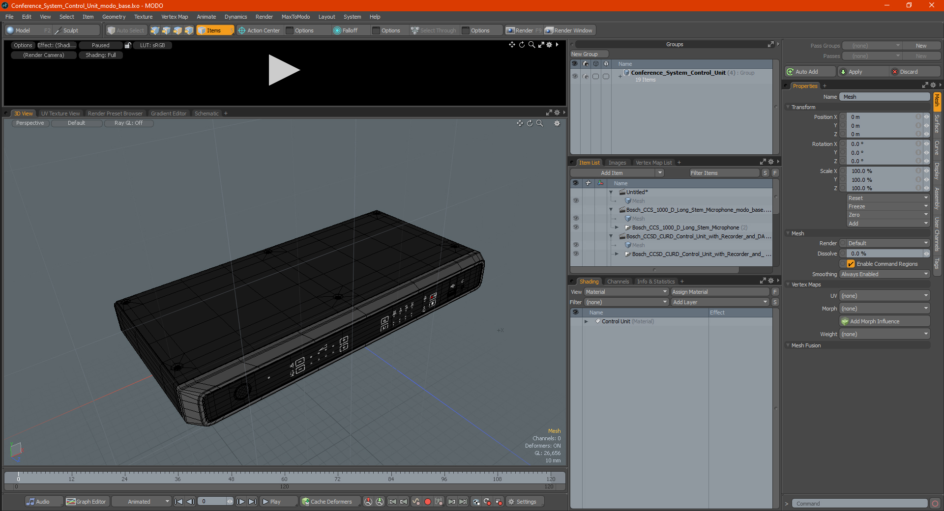Start preview render with play arrow

click(284, 70)
